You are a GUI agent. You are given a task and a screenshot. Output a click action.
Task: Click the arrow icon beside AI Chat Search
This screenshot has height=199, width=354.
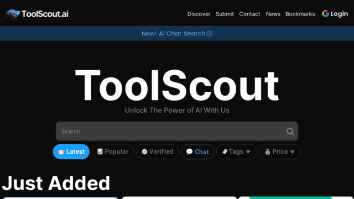click(x=210, y=34)
